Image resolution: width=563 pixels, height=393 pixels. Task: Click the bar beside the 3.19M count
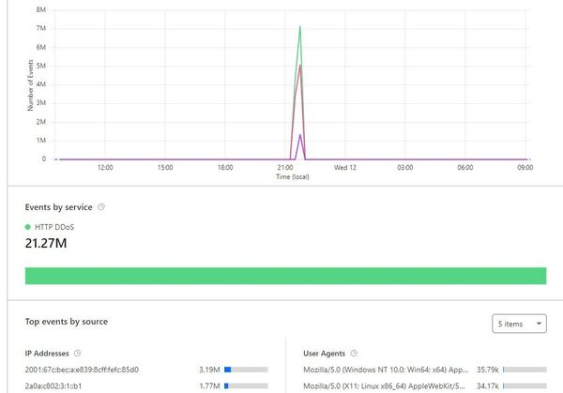pyautogui.click(x=246, y=370)
